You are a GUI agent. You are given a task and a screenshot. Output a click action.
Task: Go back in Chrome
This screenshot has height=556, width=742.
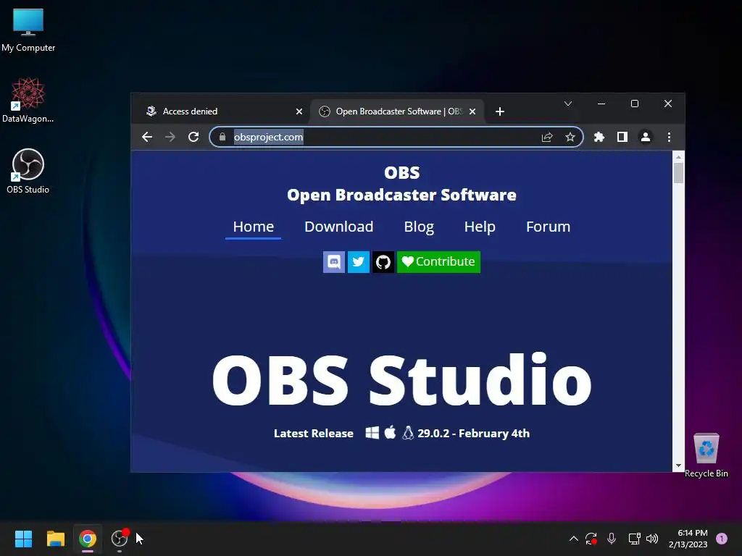coord(147,137)
